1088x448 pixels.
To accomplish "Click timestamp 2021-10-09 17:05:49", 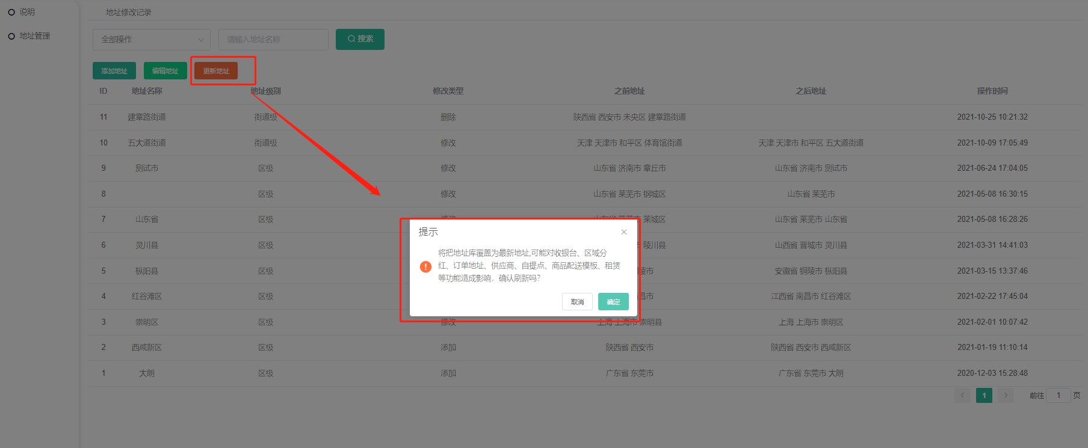I will coord(992,143).
